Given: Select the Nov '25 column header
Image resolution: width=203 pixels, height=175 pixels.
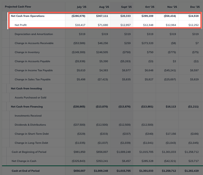Looking at the screenshot, I should (172, 7).
